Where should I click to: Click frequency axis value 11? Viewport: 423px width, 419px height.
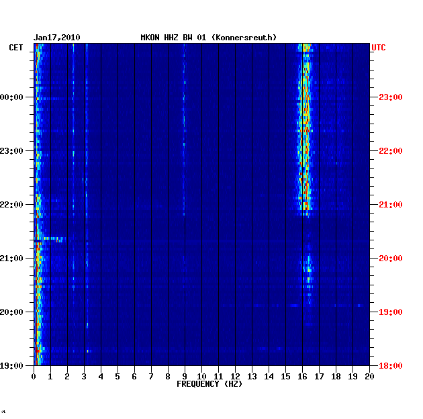[x=218, y=377]
